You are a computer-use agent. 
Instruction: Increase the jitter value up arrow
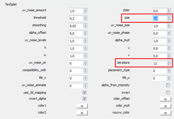click(169, 10)
